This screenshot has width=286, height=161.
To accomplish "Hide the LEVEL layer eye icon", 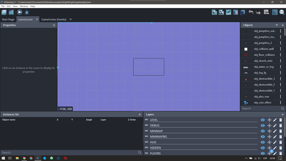I will (x=263, y=120).
